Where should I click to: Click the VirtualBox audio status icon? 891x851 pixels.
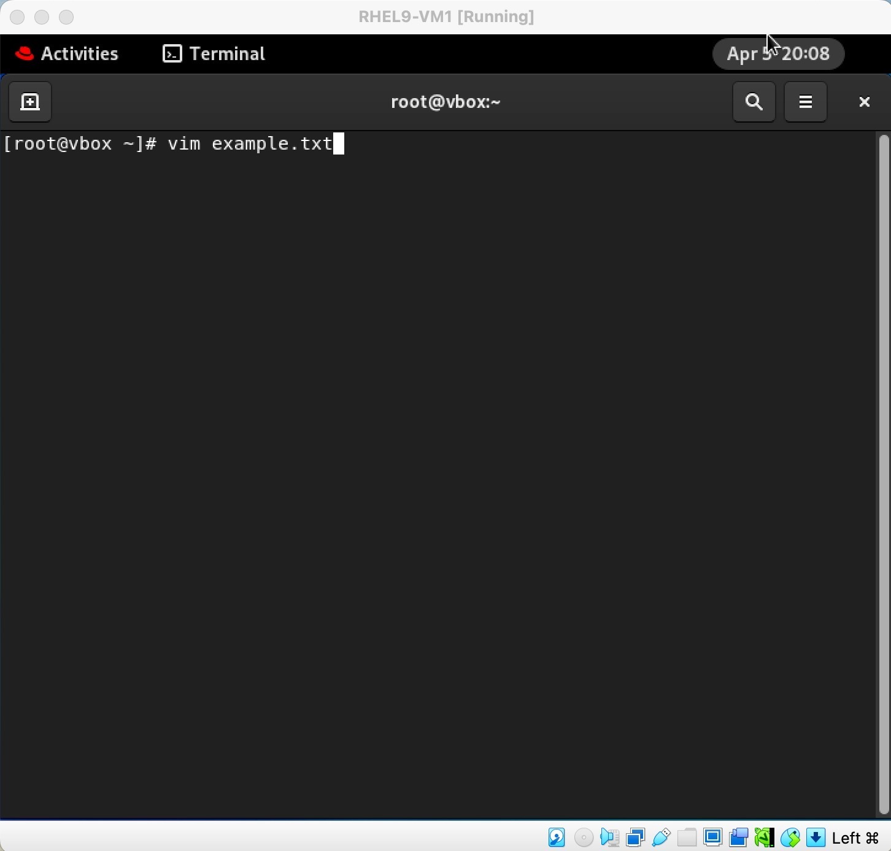point(609,837)
